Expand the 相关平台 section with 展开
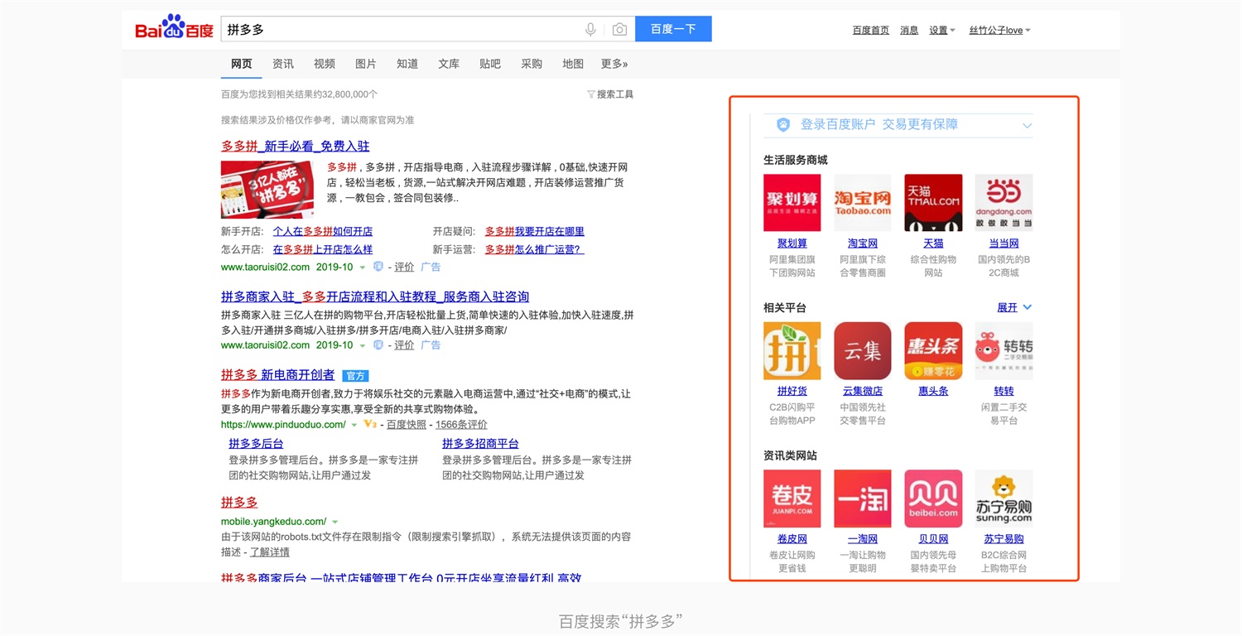The height and width of the screenshot is (636, 1242). point(1014,307)
